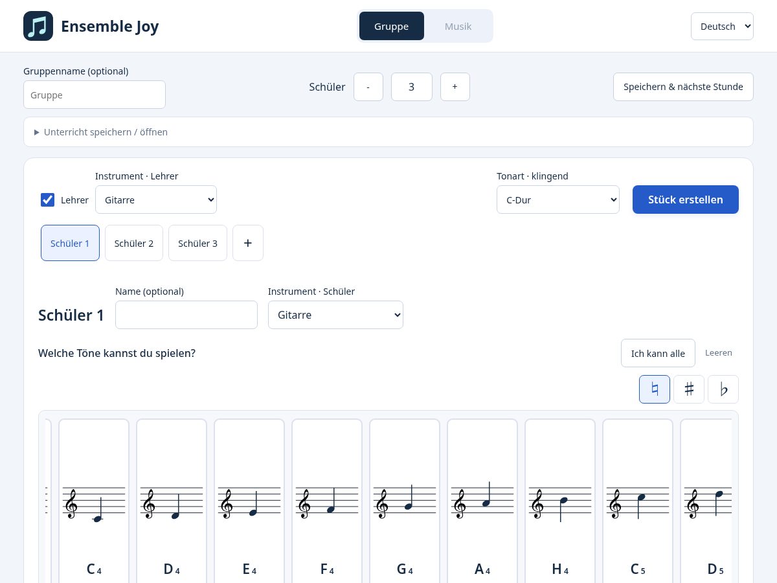Toggle the D5 note card
The height and width of the screenshot is (583, 777).
(x=706, y=501)
